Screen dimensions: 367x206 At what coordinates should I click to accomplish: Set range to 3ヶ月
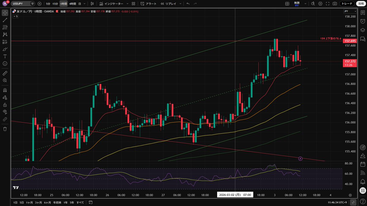pos(39,202)
